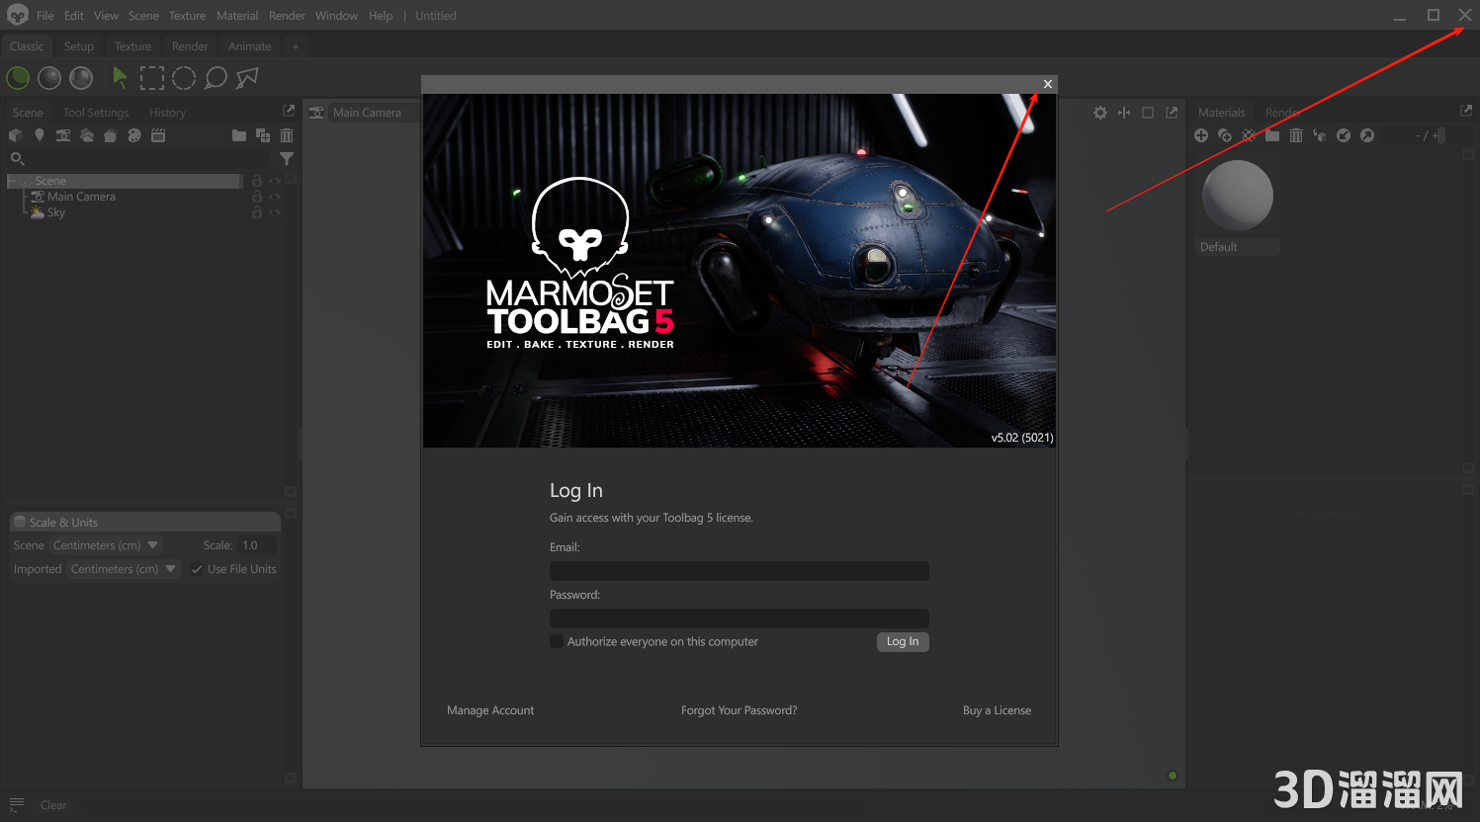1480x822 pixels.
Task: Activate the second render mode sphere
Action: pos(49,78)
